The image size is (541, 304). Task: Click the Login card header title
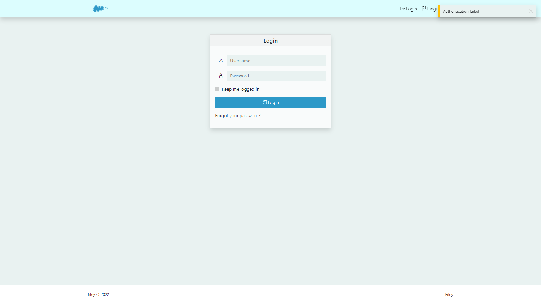point(270,41)
